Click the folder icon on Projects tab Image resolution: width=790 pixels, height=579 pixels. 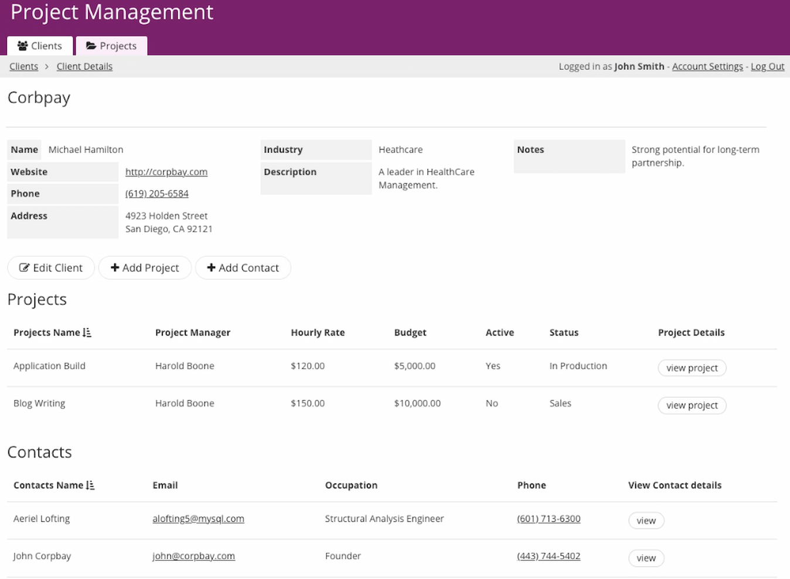(91, 46)
